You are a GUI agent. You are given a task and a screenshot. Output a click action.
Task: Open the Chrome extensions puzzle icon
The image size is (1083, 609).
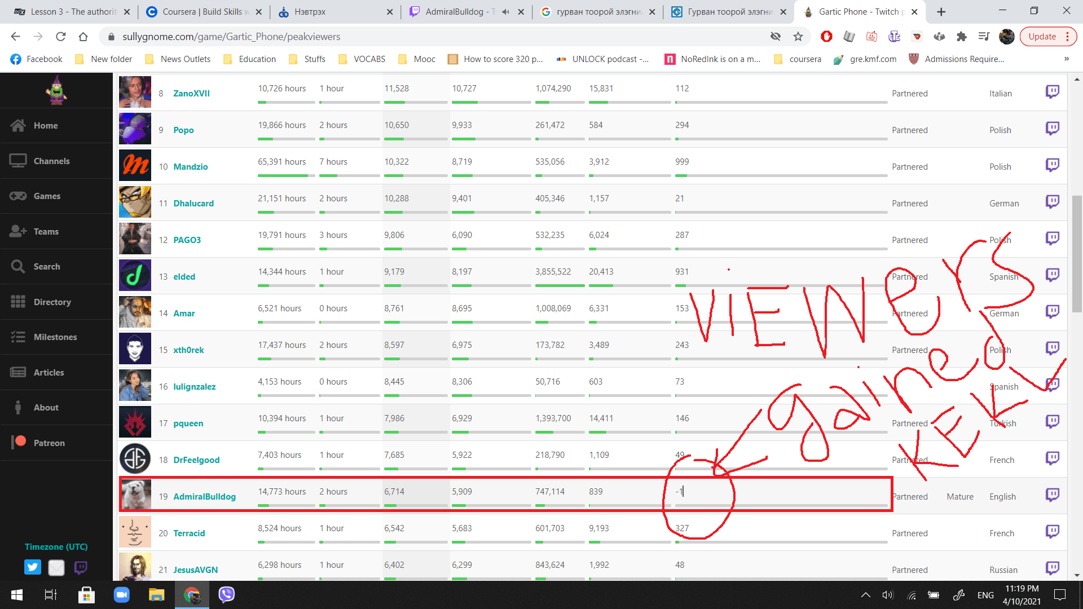[962, 37]
